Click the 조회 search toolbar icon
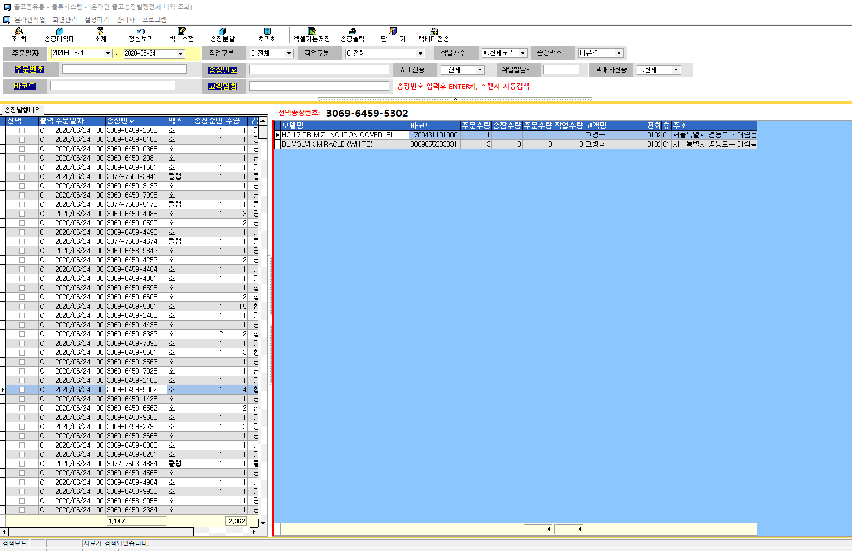The height and width of the screenshot is (551, 852). click(19, 34)
